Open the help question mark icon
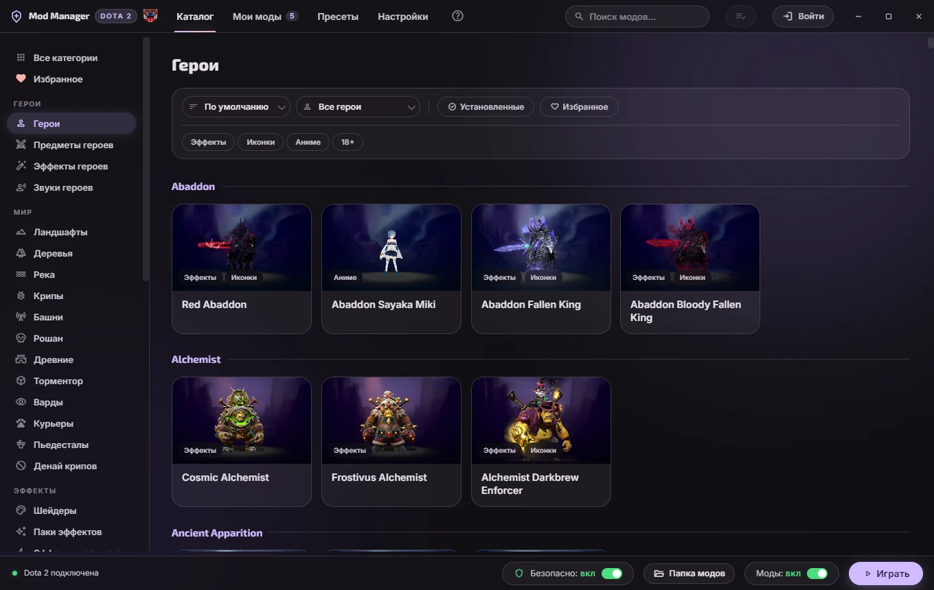Image resolution: width=934 pixels, height=590 pixels. pyautogui.click(x=458, y=16)
